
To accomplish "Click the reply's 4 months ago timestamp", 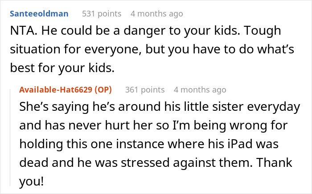I will (200, 90).
